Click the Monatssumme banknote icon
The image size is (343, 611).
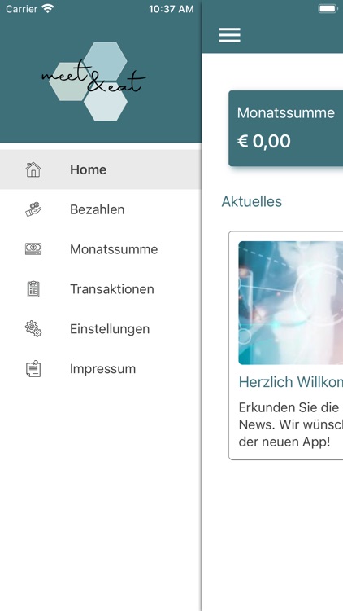click(x=33, y=249)
